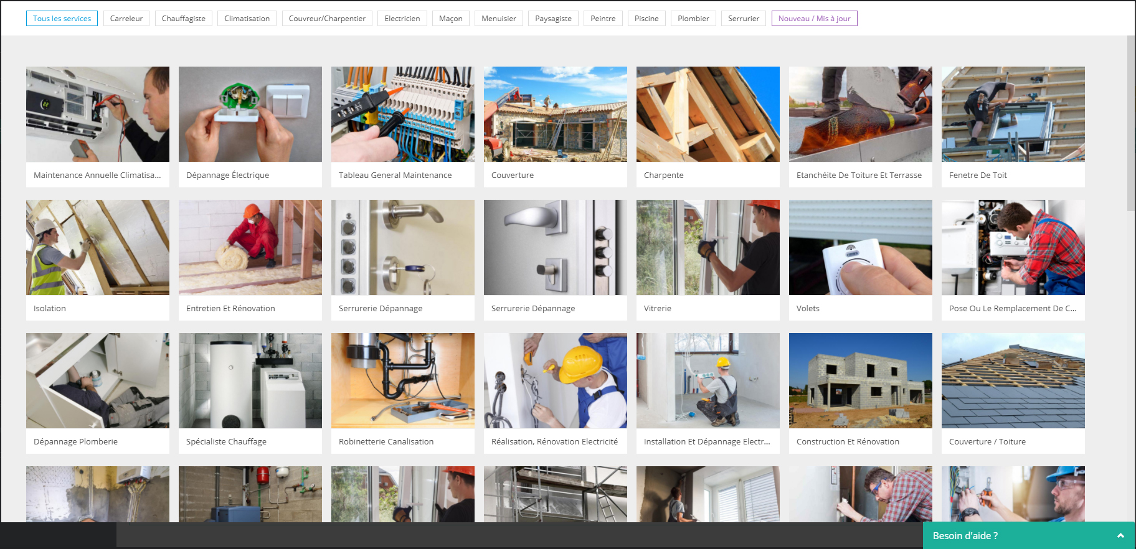Click the 'Nouveau / Mis à jour' filter
The height and width of the screenshot is (549, 1136).
tap(815, 19)
